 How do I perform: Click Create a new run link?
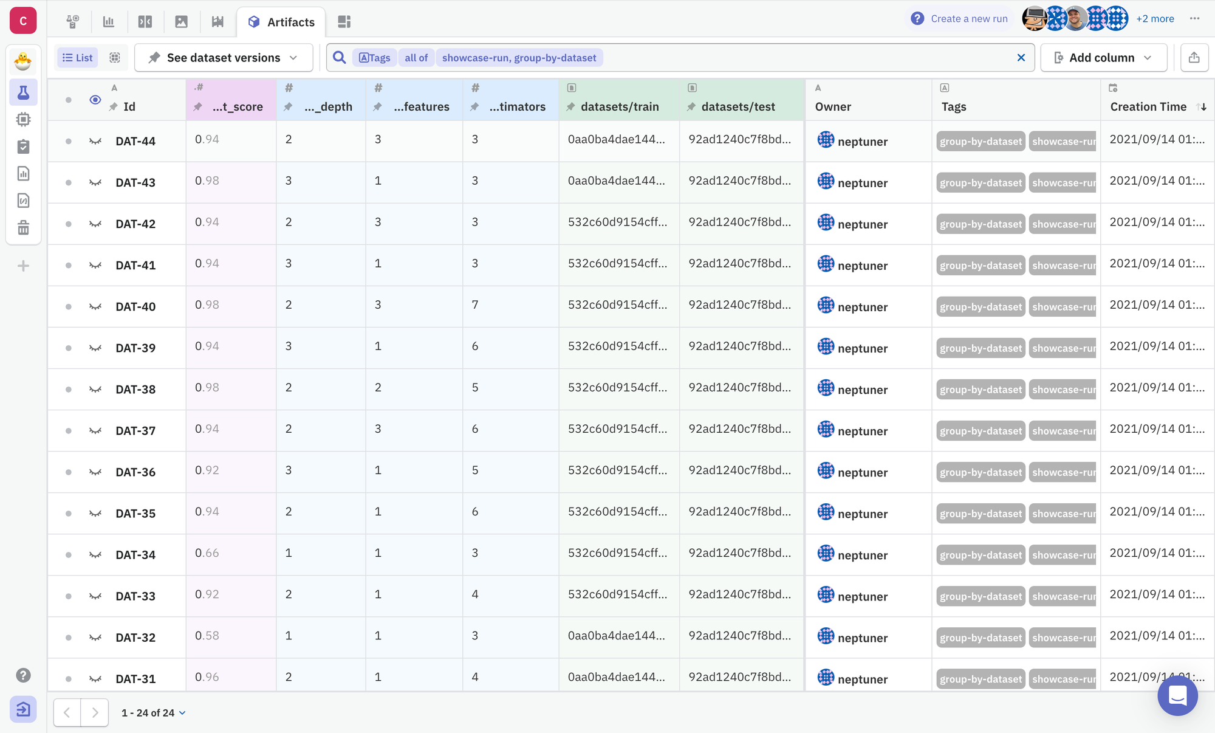[x=968, y=19]
